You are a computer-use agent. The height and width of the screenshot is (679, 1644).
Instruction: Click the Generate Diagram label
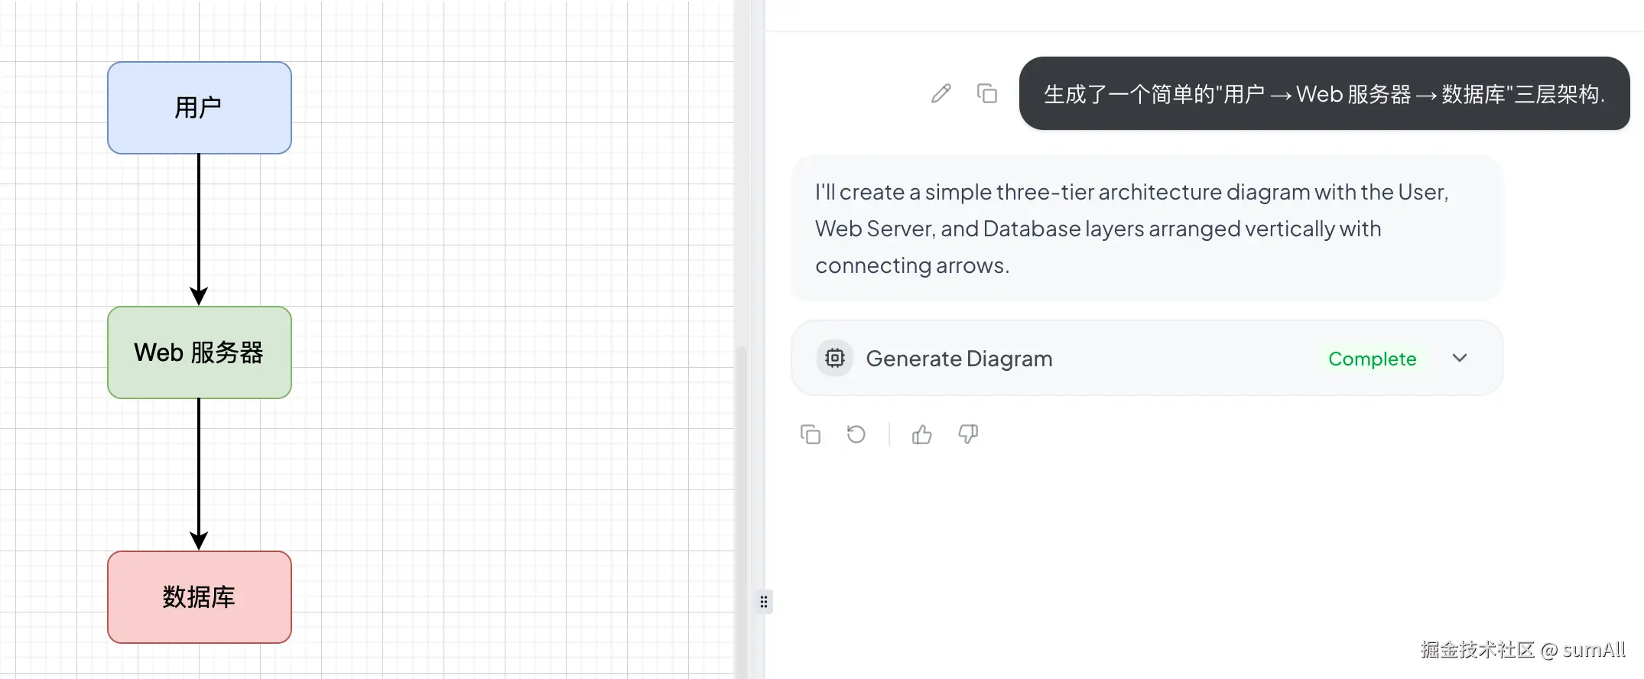959,359
